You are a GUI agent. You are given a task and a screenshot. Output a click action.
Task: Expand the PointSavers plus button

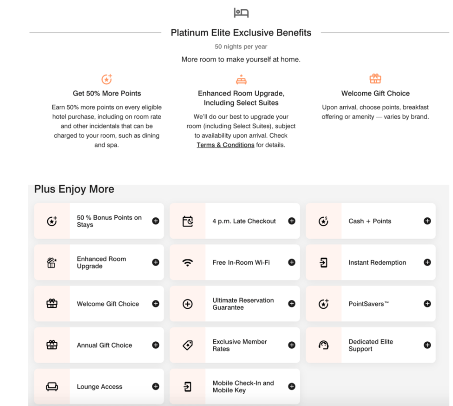pos(427,304)
